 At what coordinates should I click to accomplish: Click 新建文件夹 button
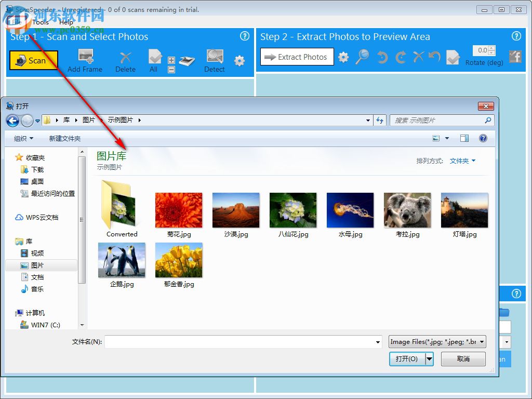(65, 138)
